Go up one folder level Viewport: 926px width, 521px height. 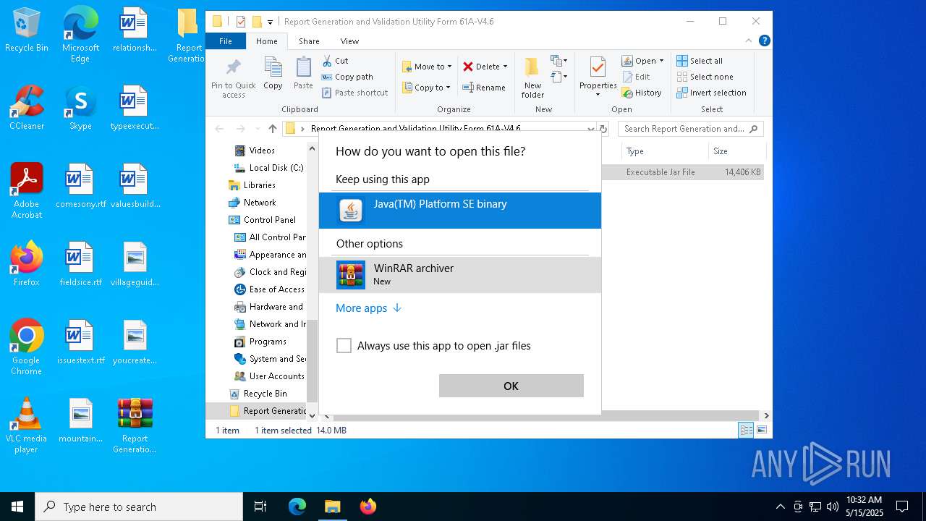272,129
